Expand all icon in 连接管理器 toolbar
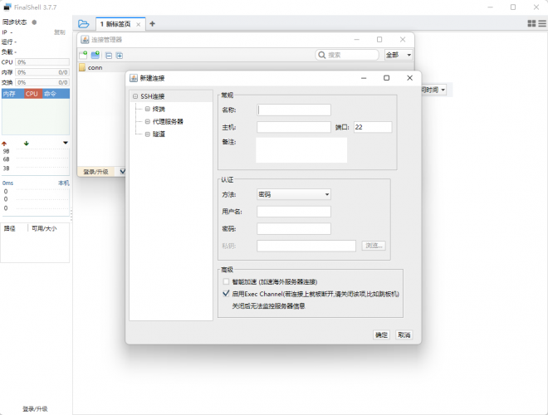Screen dimensions: 548x415 pos(120,55)
